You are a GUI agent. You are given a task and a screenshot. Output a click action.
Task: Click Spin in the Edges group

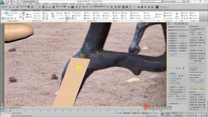(x=123, y=16)
